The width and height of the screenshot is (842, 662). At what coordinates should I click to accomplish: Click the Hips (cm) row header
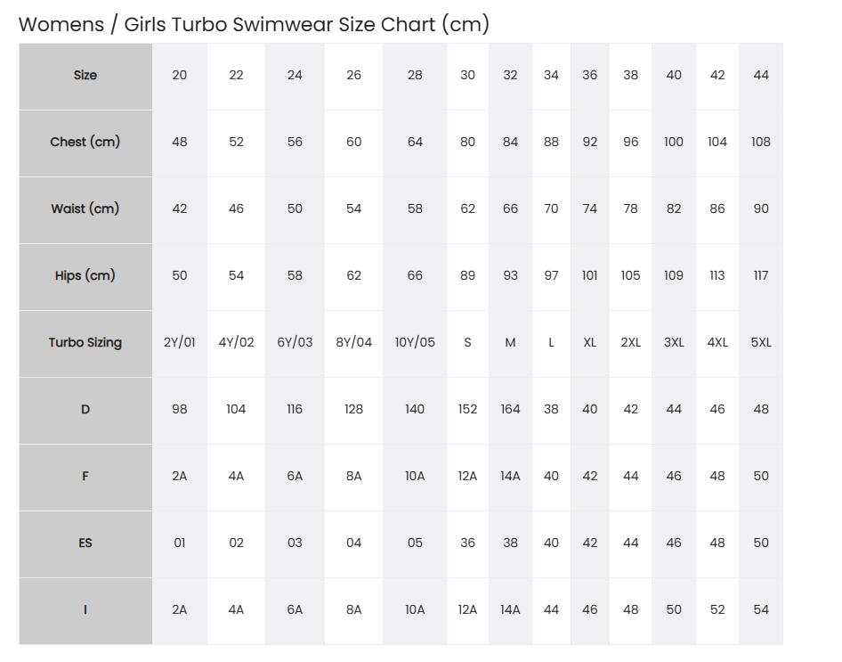[85, 277]
